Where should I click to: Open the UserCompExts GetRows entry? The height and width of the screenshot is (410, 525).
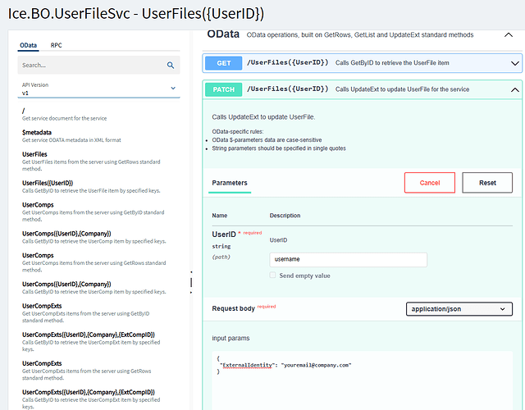click(87, 371)
